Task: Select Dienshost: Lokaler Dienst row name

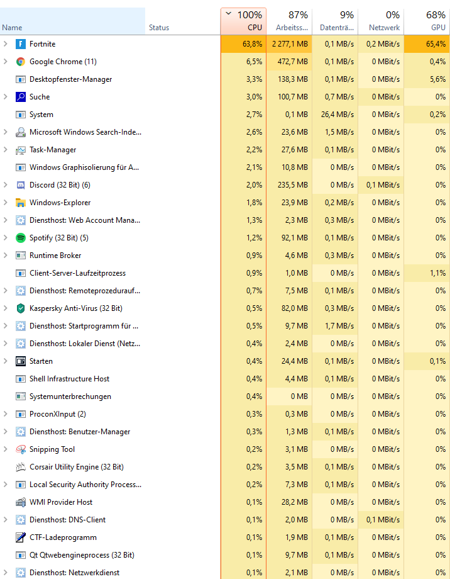Action: click(x=85, y=344)
